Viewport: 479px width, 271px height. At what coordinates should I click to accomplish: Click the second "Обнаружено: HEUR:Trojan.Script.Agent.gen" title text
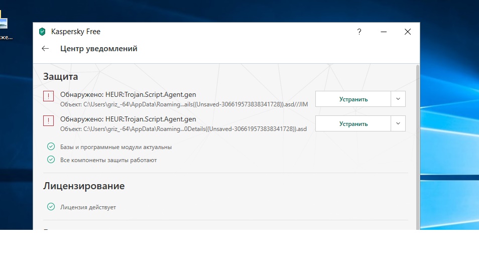coord(128,119)
